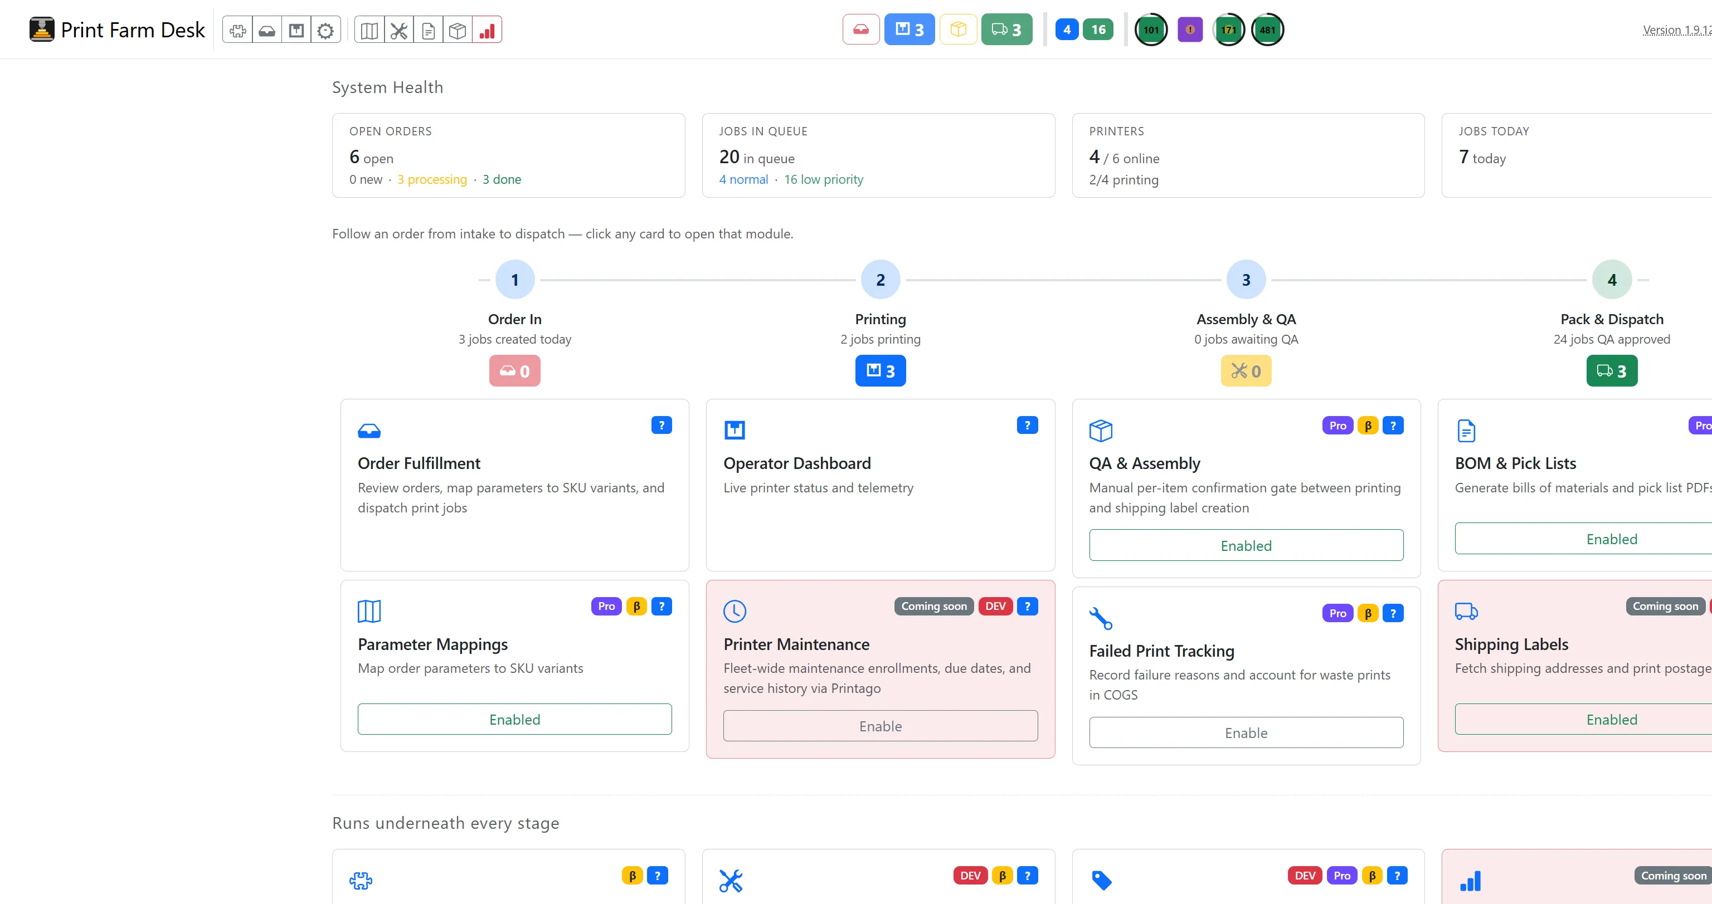The image size is (1712, 904).
Task: Open the inbox tray toolbar icon
Action: 266,30
